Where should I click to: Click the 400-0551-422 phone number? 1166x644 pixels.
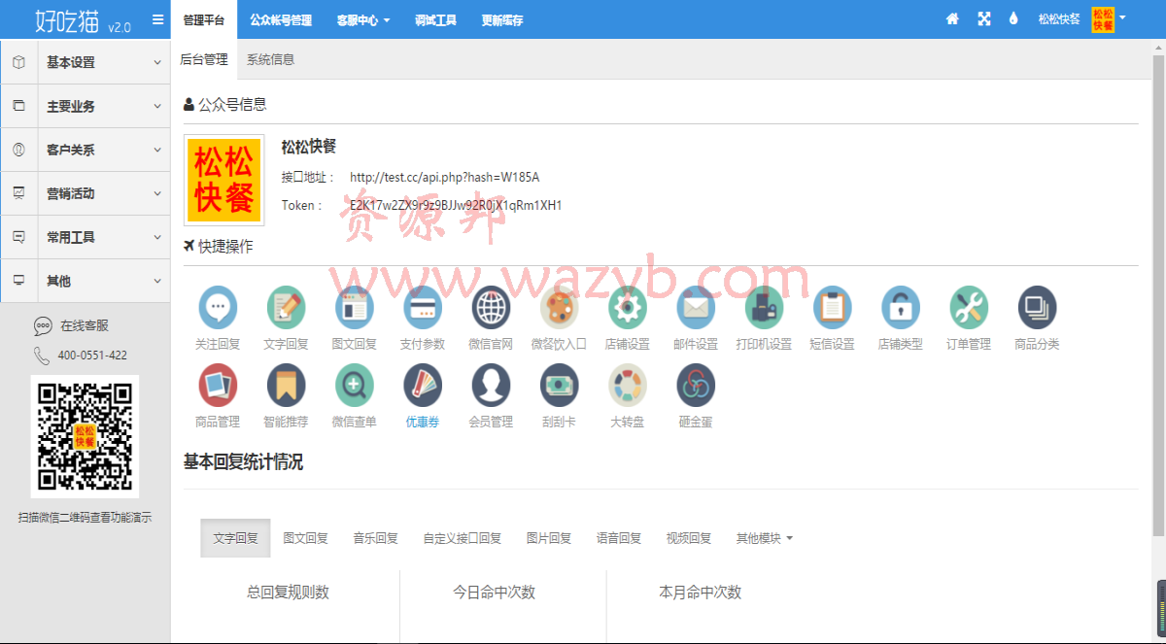92,356
